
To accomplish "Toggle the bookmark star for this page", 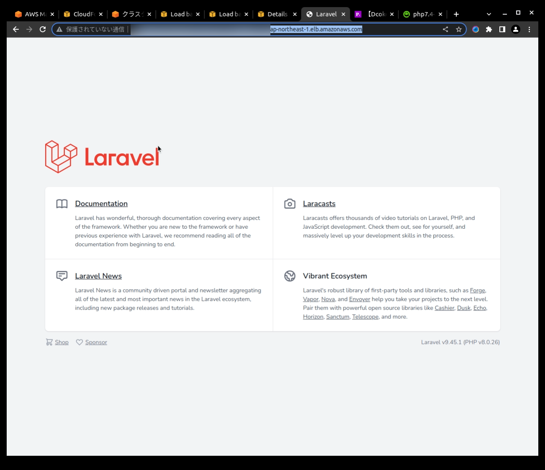I will [459, 29].
